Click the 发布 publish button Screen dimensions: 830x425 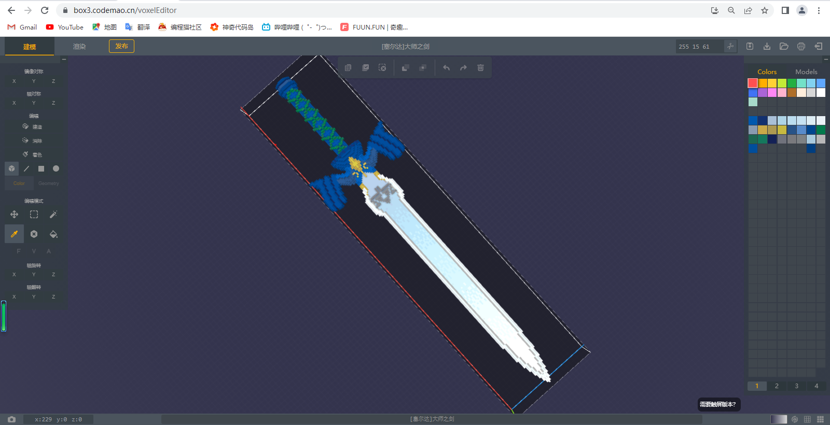121,46
